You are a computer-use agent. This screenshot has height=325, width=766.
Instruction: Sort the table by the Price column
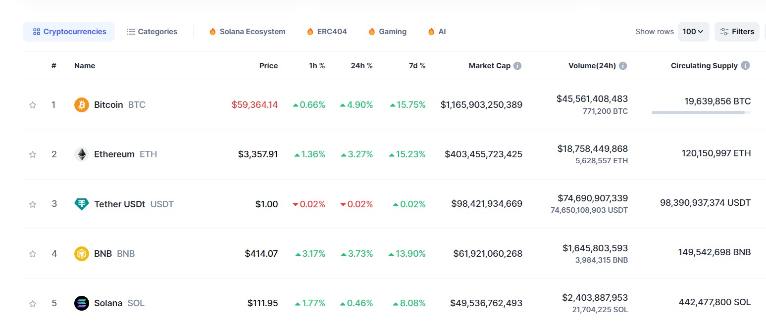click(268, 66)
